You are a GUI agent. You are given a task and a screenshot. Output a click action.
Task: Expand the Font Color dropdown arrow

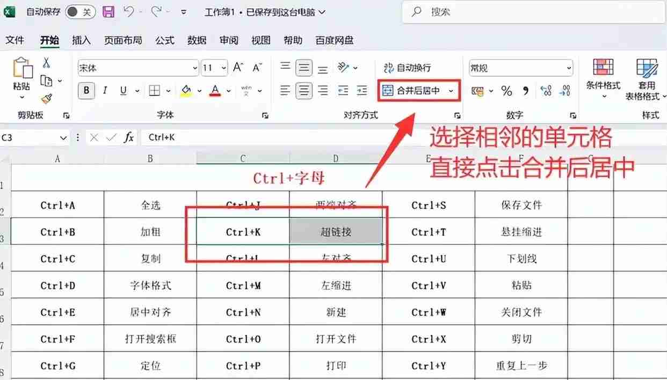coord(229,91)
